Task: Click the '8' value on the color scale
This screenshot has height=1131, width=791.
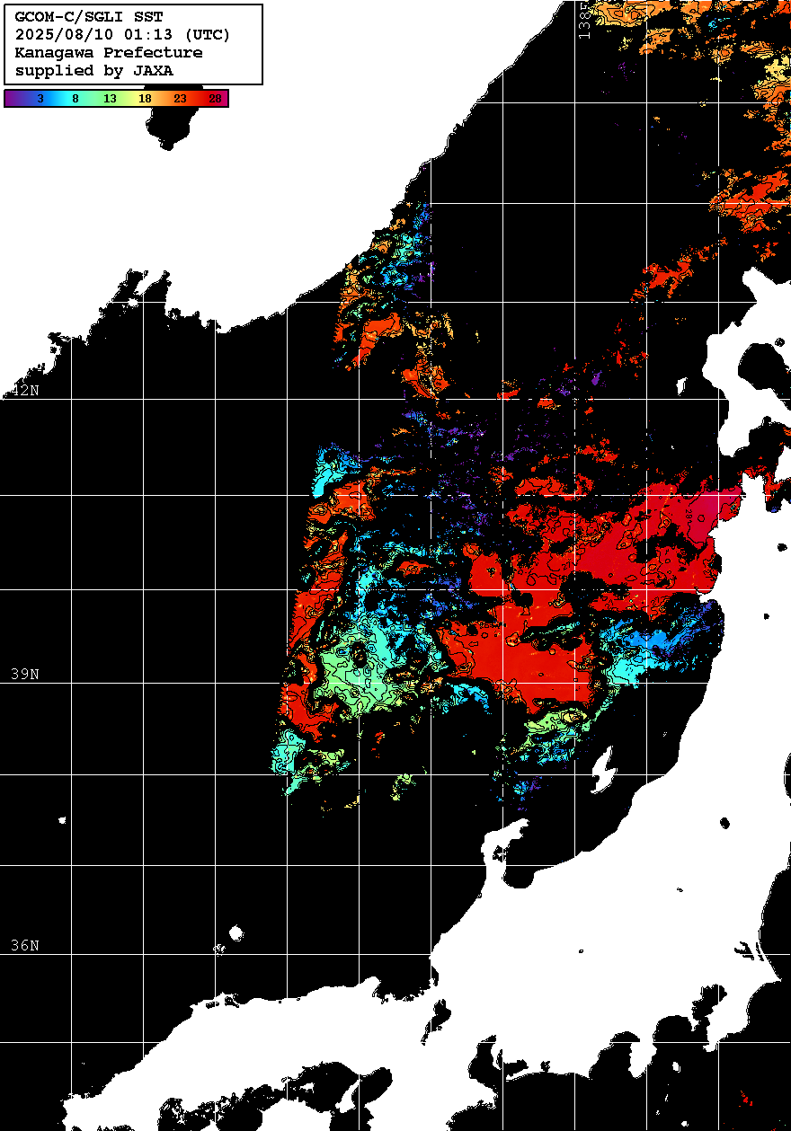Action: click(x=75, y=99)
